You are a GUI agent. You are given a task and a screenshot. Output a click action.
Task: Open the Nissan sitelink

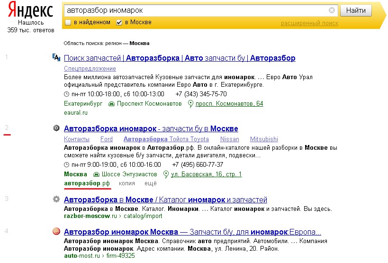[230, 139]
